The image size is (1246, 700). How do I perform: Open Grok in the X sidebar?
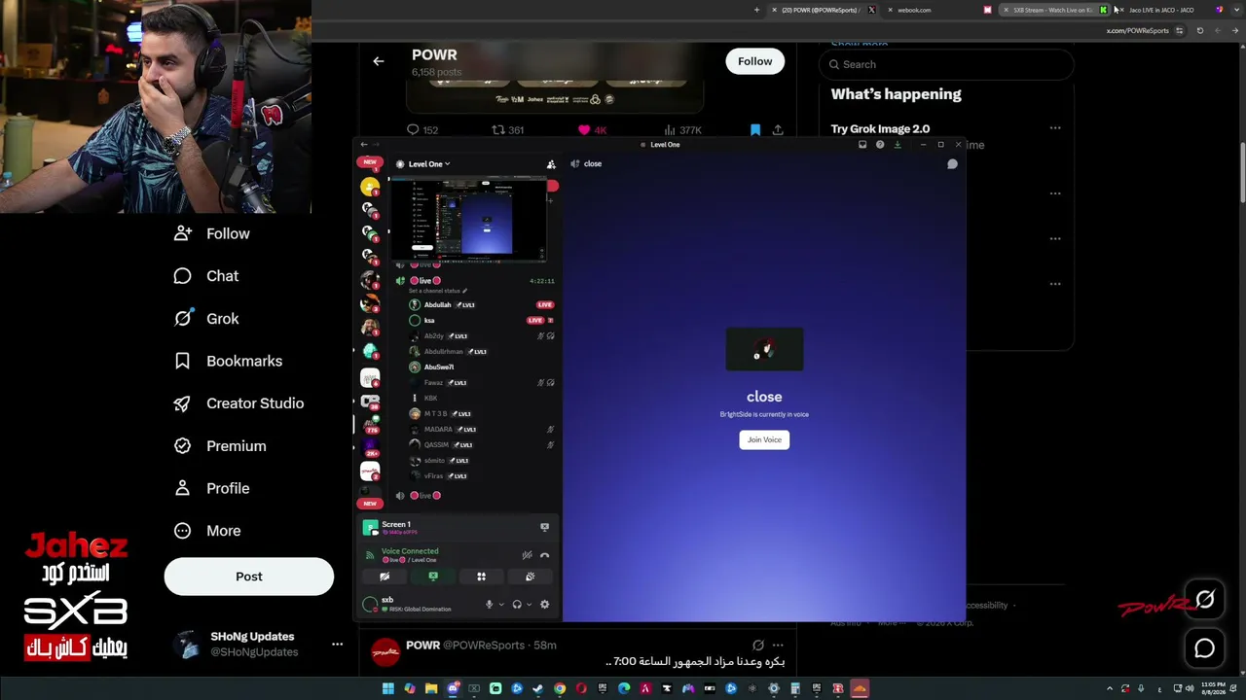click(205, 319)
